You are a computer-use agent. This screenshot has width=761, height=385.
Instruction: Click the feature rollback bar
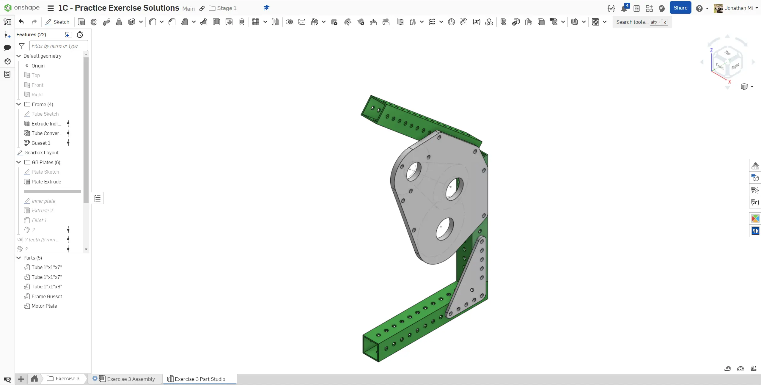[x=52, y=191]
